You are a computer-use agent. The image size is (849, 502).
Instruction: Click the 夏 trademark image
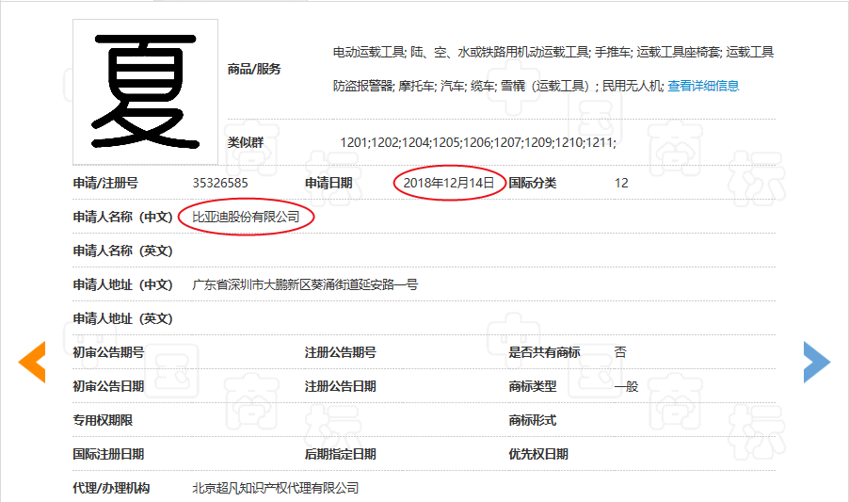pos(145,92)
